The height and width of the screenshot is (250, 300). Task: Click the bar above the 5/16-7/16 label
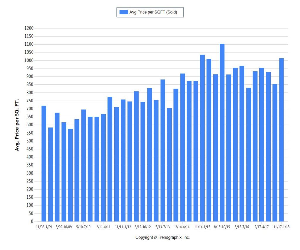(x=242, y=144)
